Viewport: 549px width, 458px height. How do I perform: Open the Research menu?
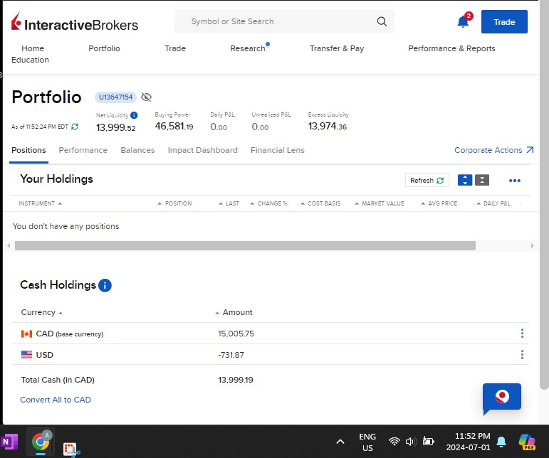[x=247, y=48]
